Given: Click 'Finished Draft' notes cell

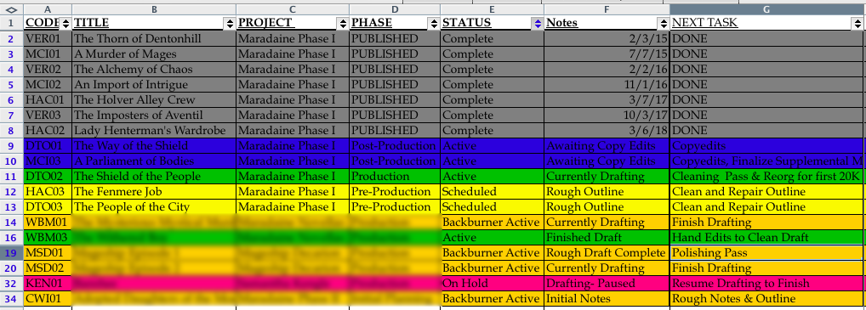Looking at the screenshot, I should [x=607, y=237].
